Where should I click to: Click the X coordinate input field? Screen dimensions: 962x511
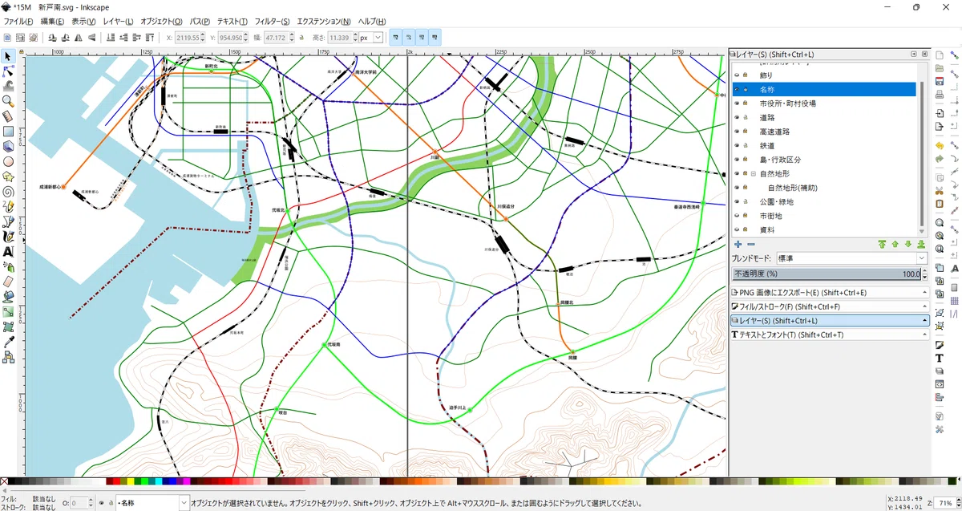tap(186, 38)
